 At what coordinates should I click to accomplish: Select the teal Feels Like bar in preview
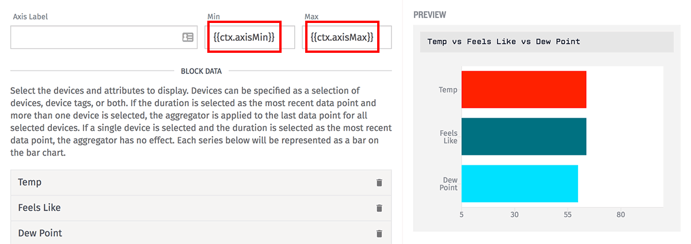pos(524,137)
